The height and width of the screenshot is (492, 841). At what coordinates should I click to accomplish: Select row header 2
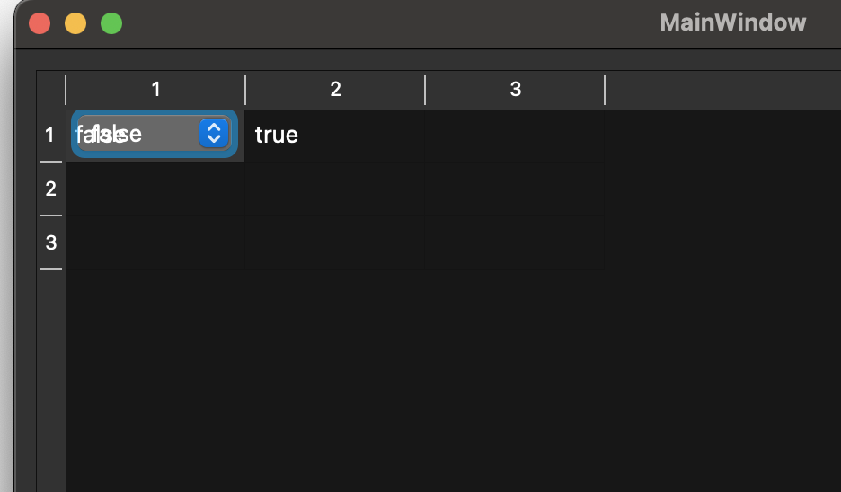[x=51, y=189]
